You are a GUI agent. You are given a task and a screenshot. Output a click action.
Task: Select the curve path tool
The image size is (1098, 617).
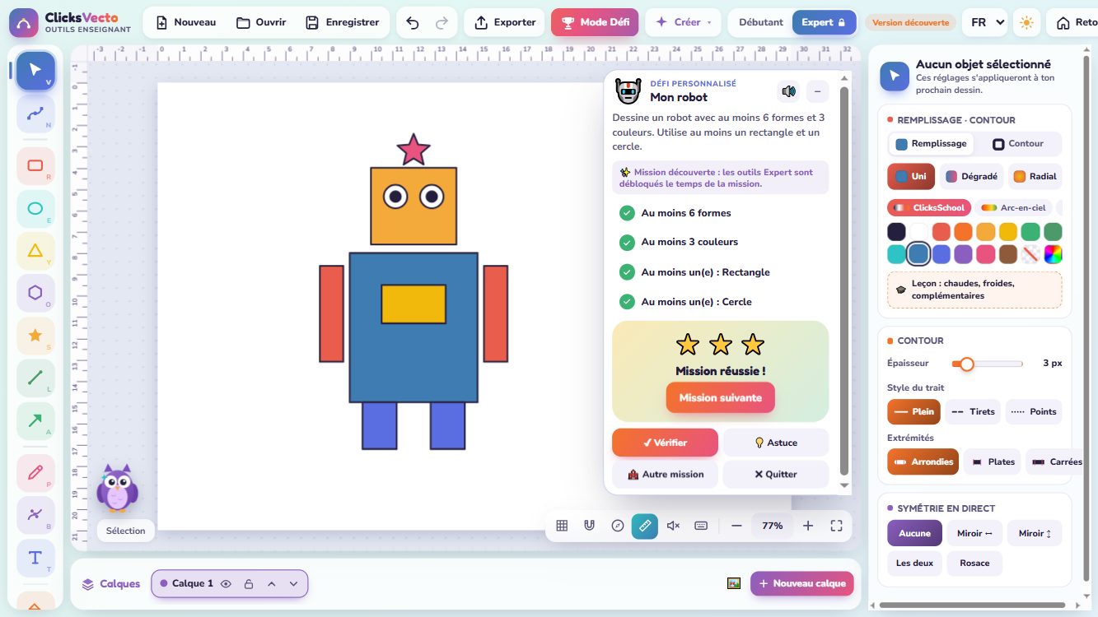[35, 114]
